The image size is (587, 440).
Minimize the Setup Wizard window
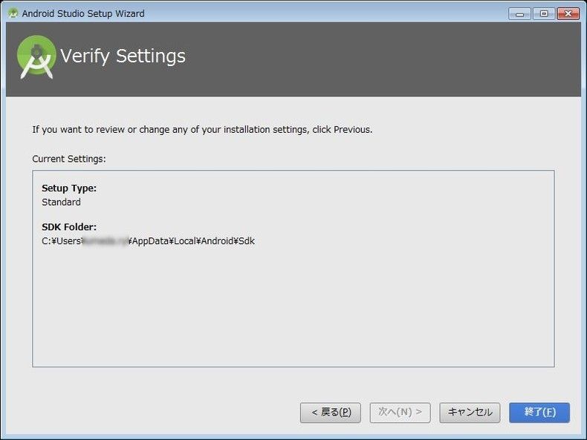pyautogui.click(x=520, y=13)
